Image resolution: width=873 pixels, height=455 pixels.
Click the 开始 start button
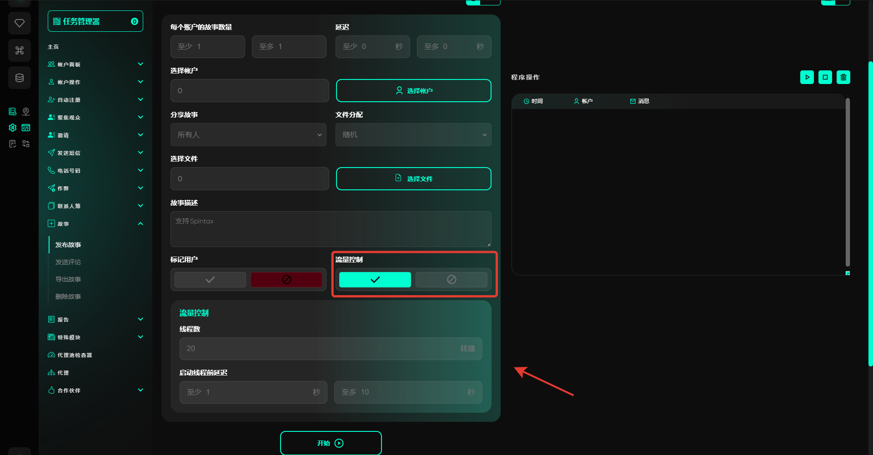(x=331, y=443)
